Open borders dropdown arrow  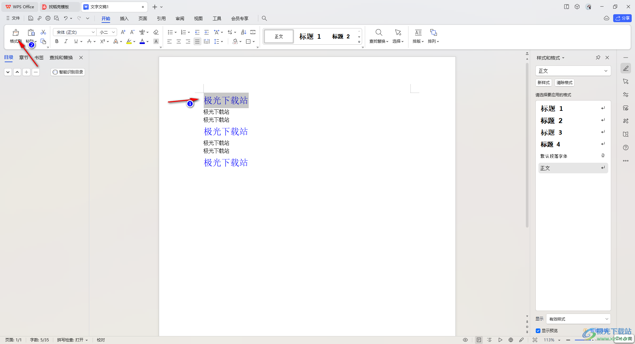click(x=254, y=42)
